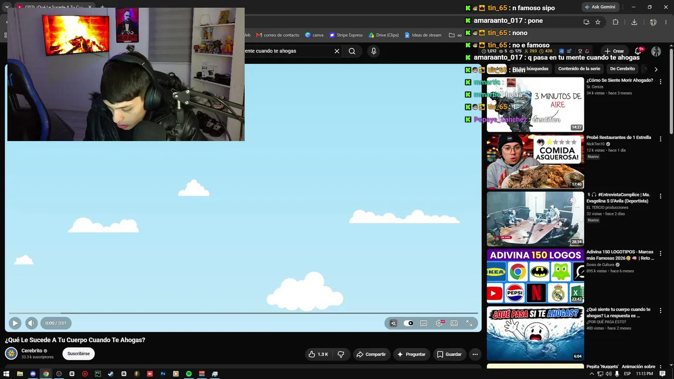Click the video progress bar
674x379 pixels.
[x=243, y=313]
